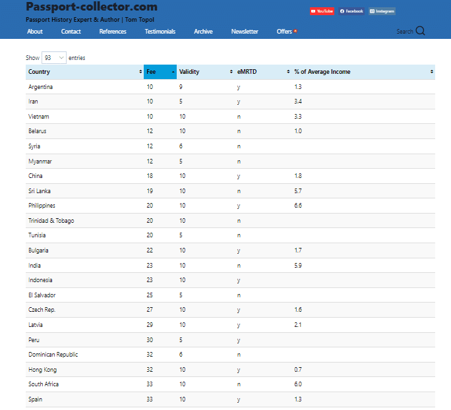Image resolution: width=451 pixels, height=410 pixels.
Task: Open the Contact menu item
Action: pyautogui.click(x=71, y=32)
